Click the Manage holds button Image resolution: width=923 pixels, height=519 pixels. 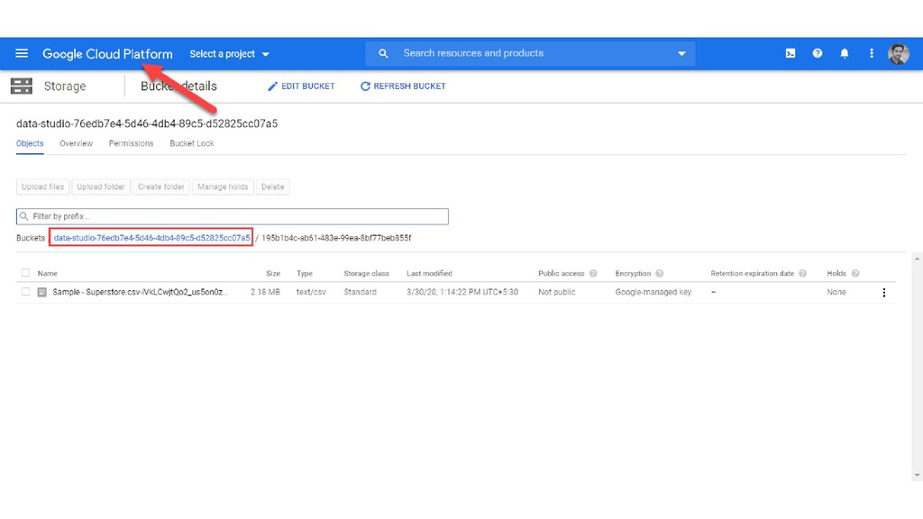pos(223,187)
